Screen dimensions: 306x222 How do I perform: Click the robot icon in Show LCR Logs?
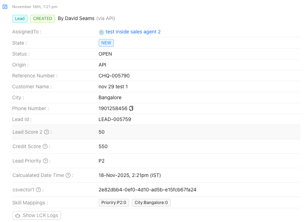(x=18, y=215)
